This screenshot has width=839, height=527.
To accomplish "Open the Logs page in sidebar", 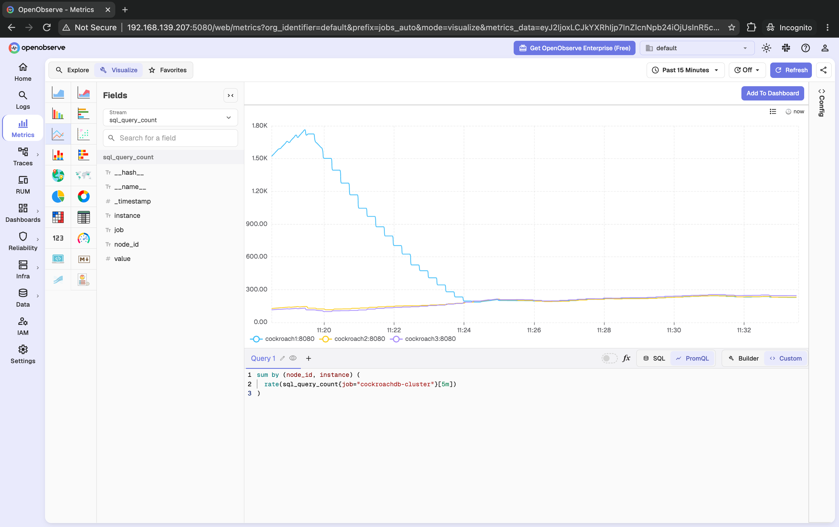I will click(x=23, y=100).
